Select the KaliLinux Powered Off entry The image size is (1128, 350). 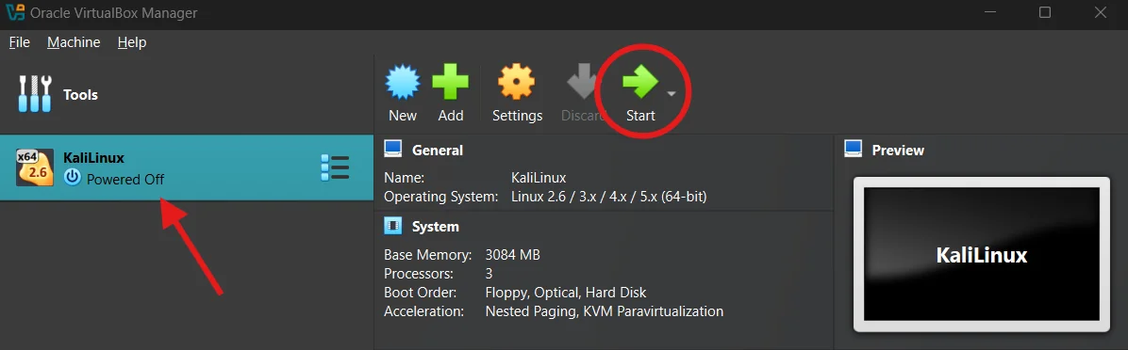(187, 167)
